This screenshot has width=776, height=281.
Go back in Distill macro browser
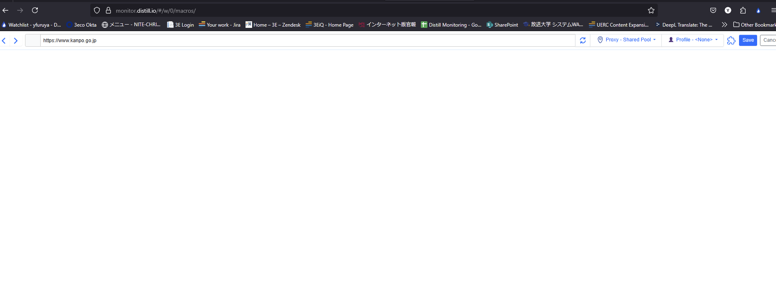[4, 41]
